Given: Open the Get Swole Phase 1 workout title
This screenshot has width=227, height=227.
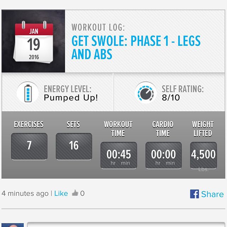Looking at the screenshot, I should click(136, 48).
